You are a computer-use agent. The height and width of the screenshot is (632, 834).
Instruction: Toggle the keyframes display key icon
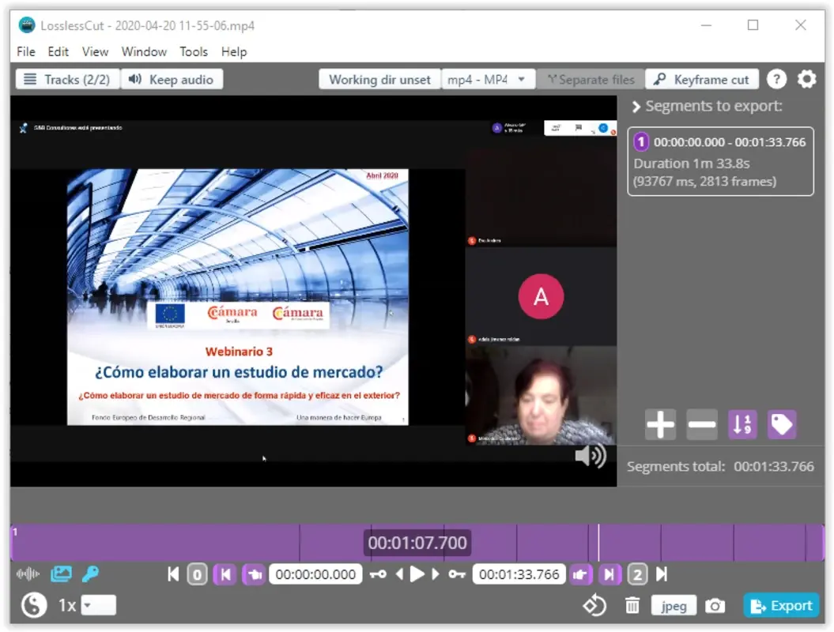[x=89, y=574]
